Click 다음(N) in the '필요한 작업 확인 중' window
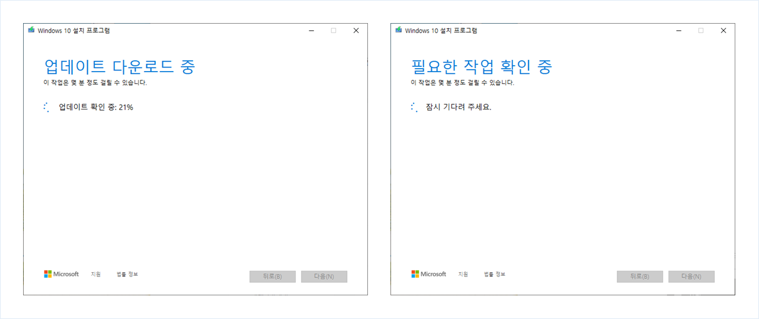 click(x=691, y=276)
